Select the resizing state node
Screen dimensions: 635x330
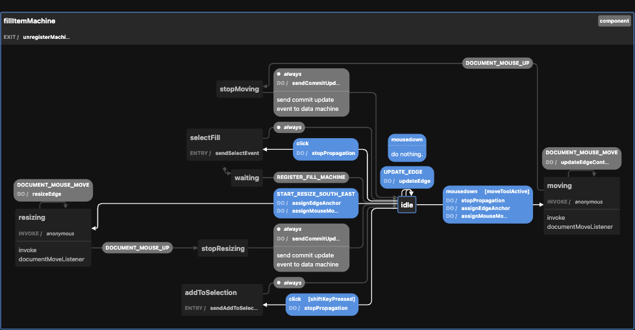point(54,237)
